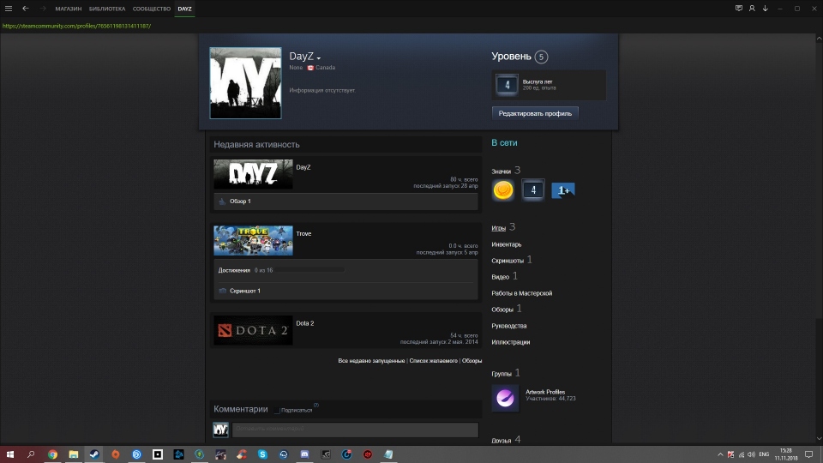Open the hamburger menu icon
This screenshot has height=463, width=823.
(x=9, y=9)
